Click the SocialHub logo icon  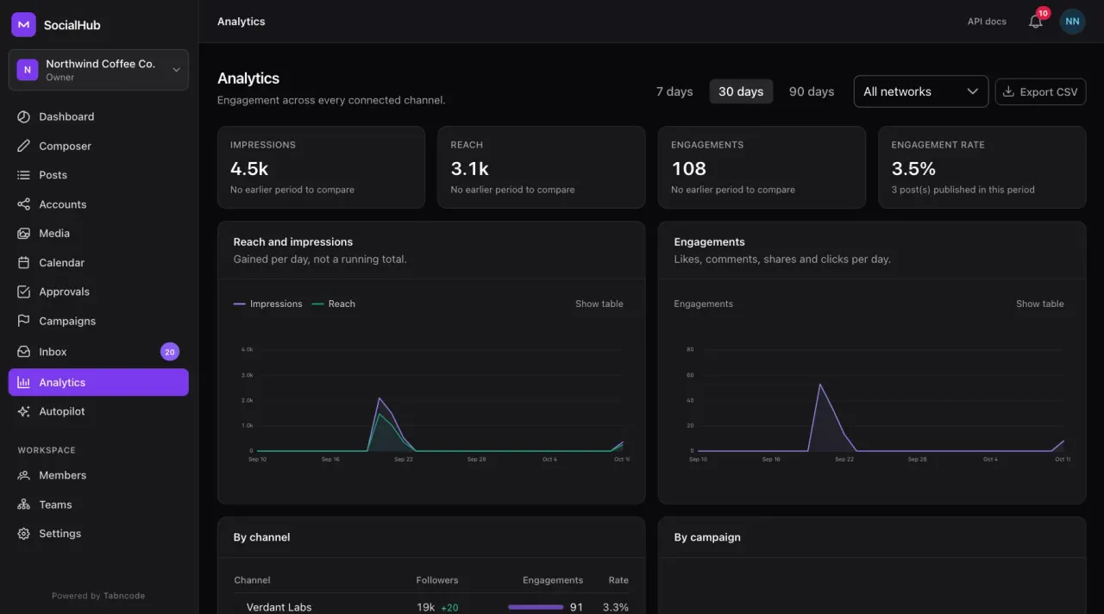[x=23, y=25]
